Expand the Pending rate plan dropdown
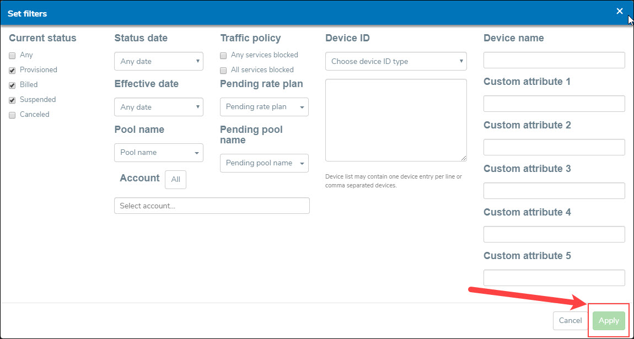The height and width of the screenshot is (339, 634). 265,107
